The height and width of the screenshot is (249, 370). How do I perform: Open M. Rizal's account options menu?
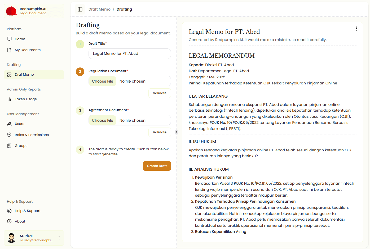pyautogui.click(x=59, y=238)
